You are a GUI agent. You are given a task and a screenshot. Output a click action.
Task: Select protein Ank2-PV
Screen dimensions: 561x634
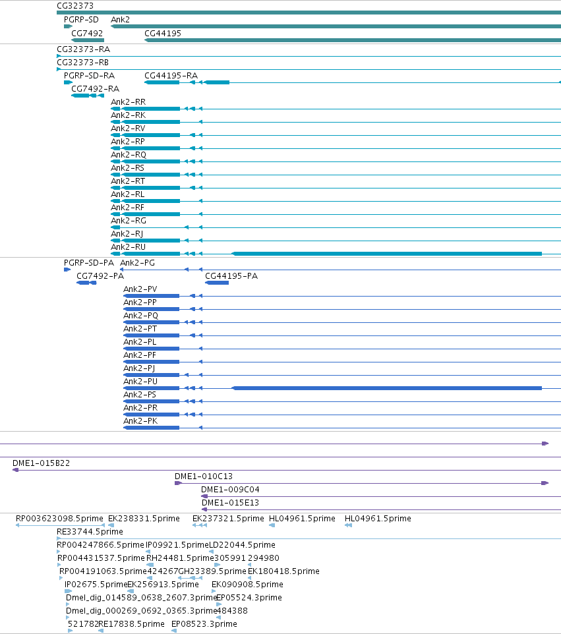click(140, 289)
